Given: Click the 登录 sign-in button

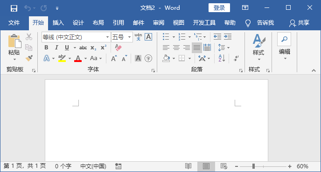Looking at the screenshot, I should 219,8.
